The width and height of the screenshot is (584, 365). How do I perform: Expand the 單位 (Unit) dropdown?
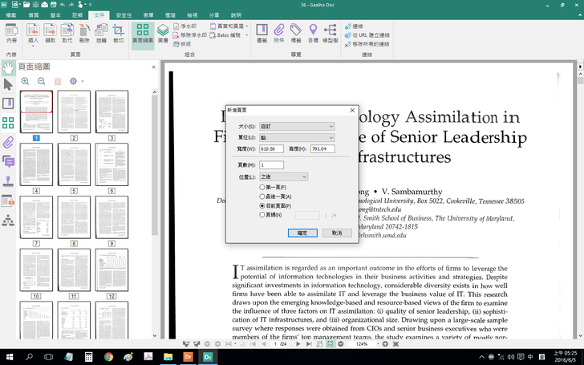pos(297,138)
